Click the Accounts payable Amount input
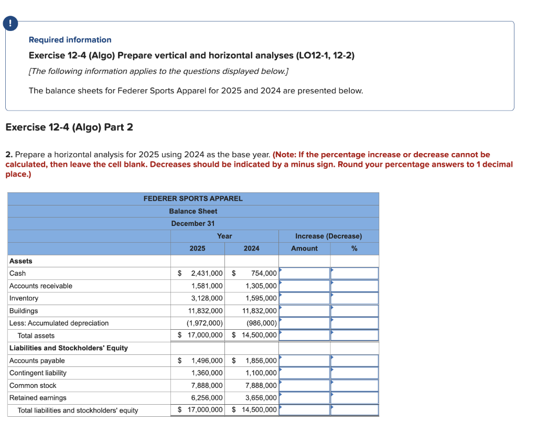This screenshot has width=537, height=433. pos(304,361)
